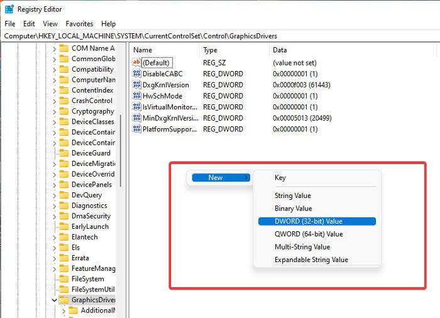Screen dimensions: 440x318
Task: Expand the FeatureManag tree node
Action: [x=54, y=269]
